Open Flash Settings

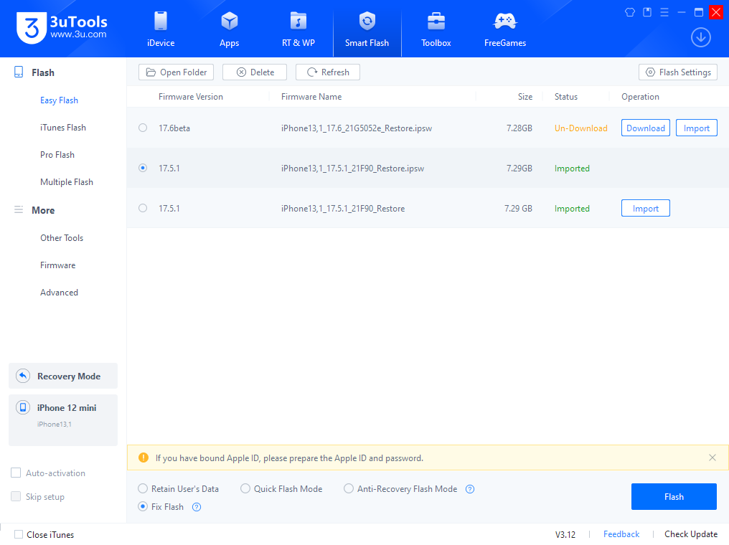678,72
